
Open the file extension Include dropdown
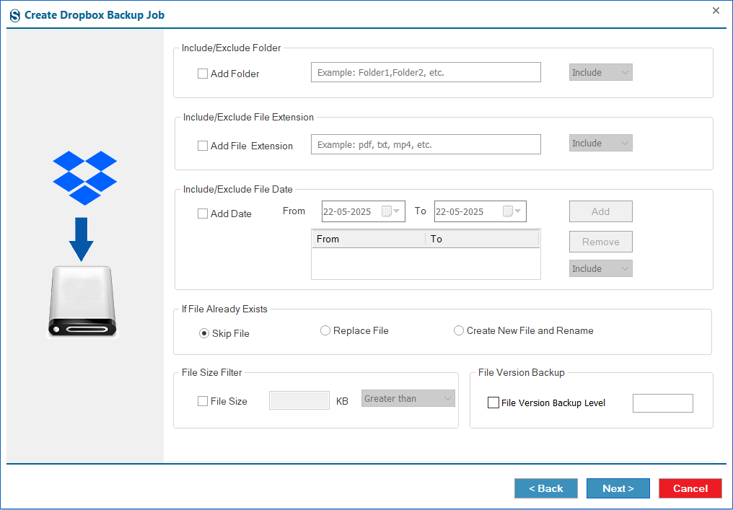[x=601, y=143]
